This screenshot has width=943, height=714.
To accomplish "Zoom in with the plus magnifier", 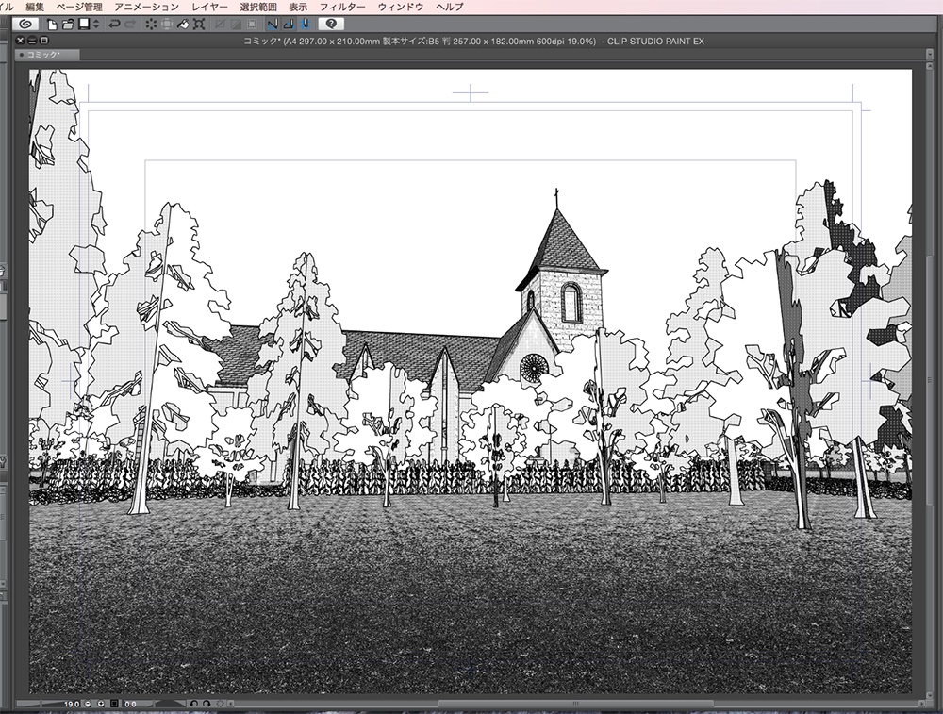I will coord(101,704).
